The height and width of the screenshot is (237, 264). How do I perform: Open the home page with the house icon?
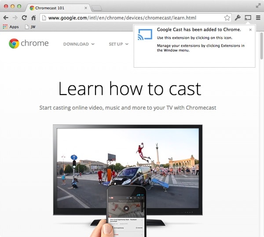click(33, 18)
